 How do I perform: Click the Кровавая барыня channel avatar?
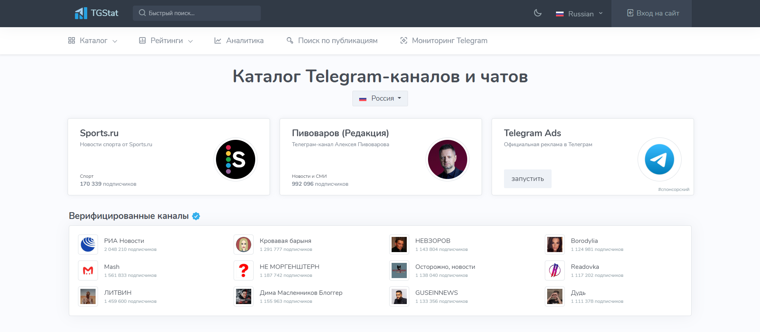coord(244,245)
